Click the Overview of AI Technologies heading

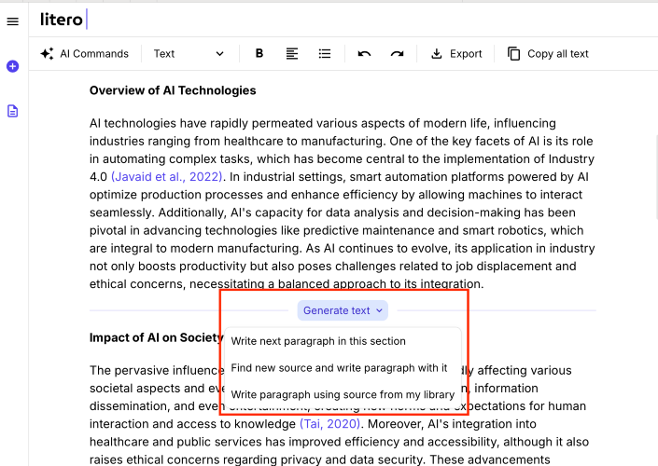(173, 90)
